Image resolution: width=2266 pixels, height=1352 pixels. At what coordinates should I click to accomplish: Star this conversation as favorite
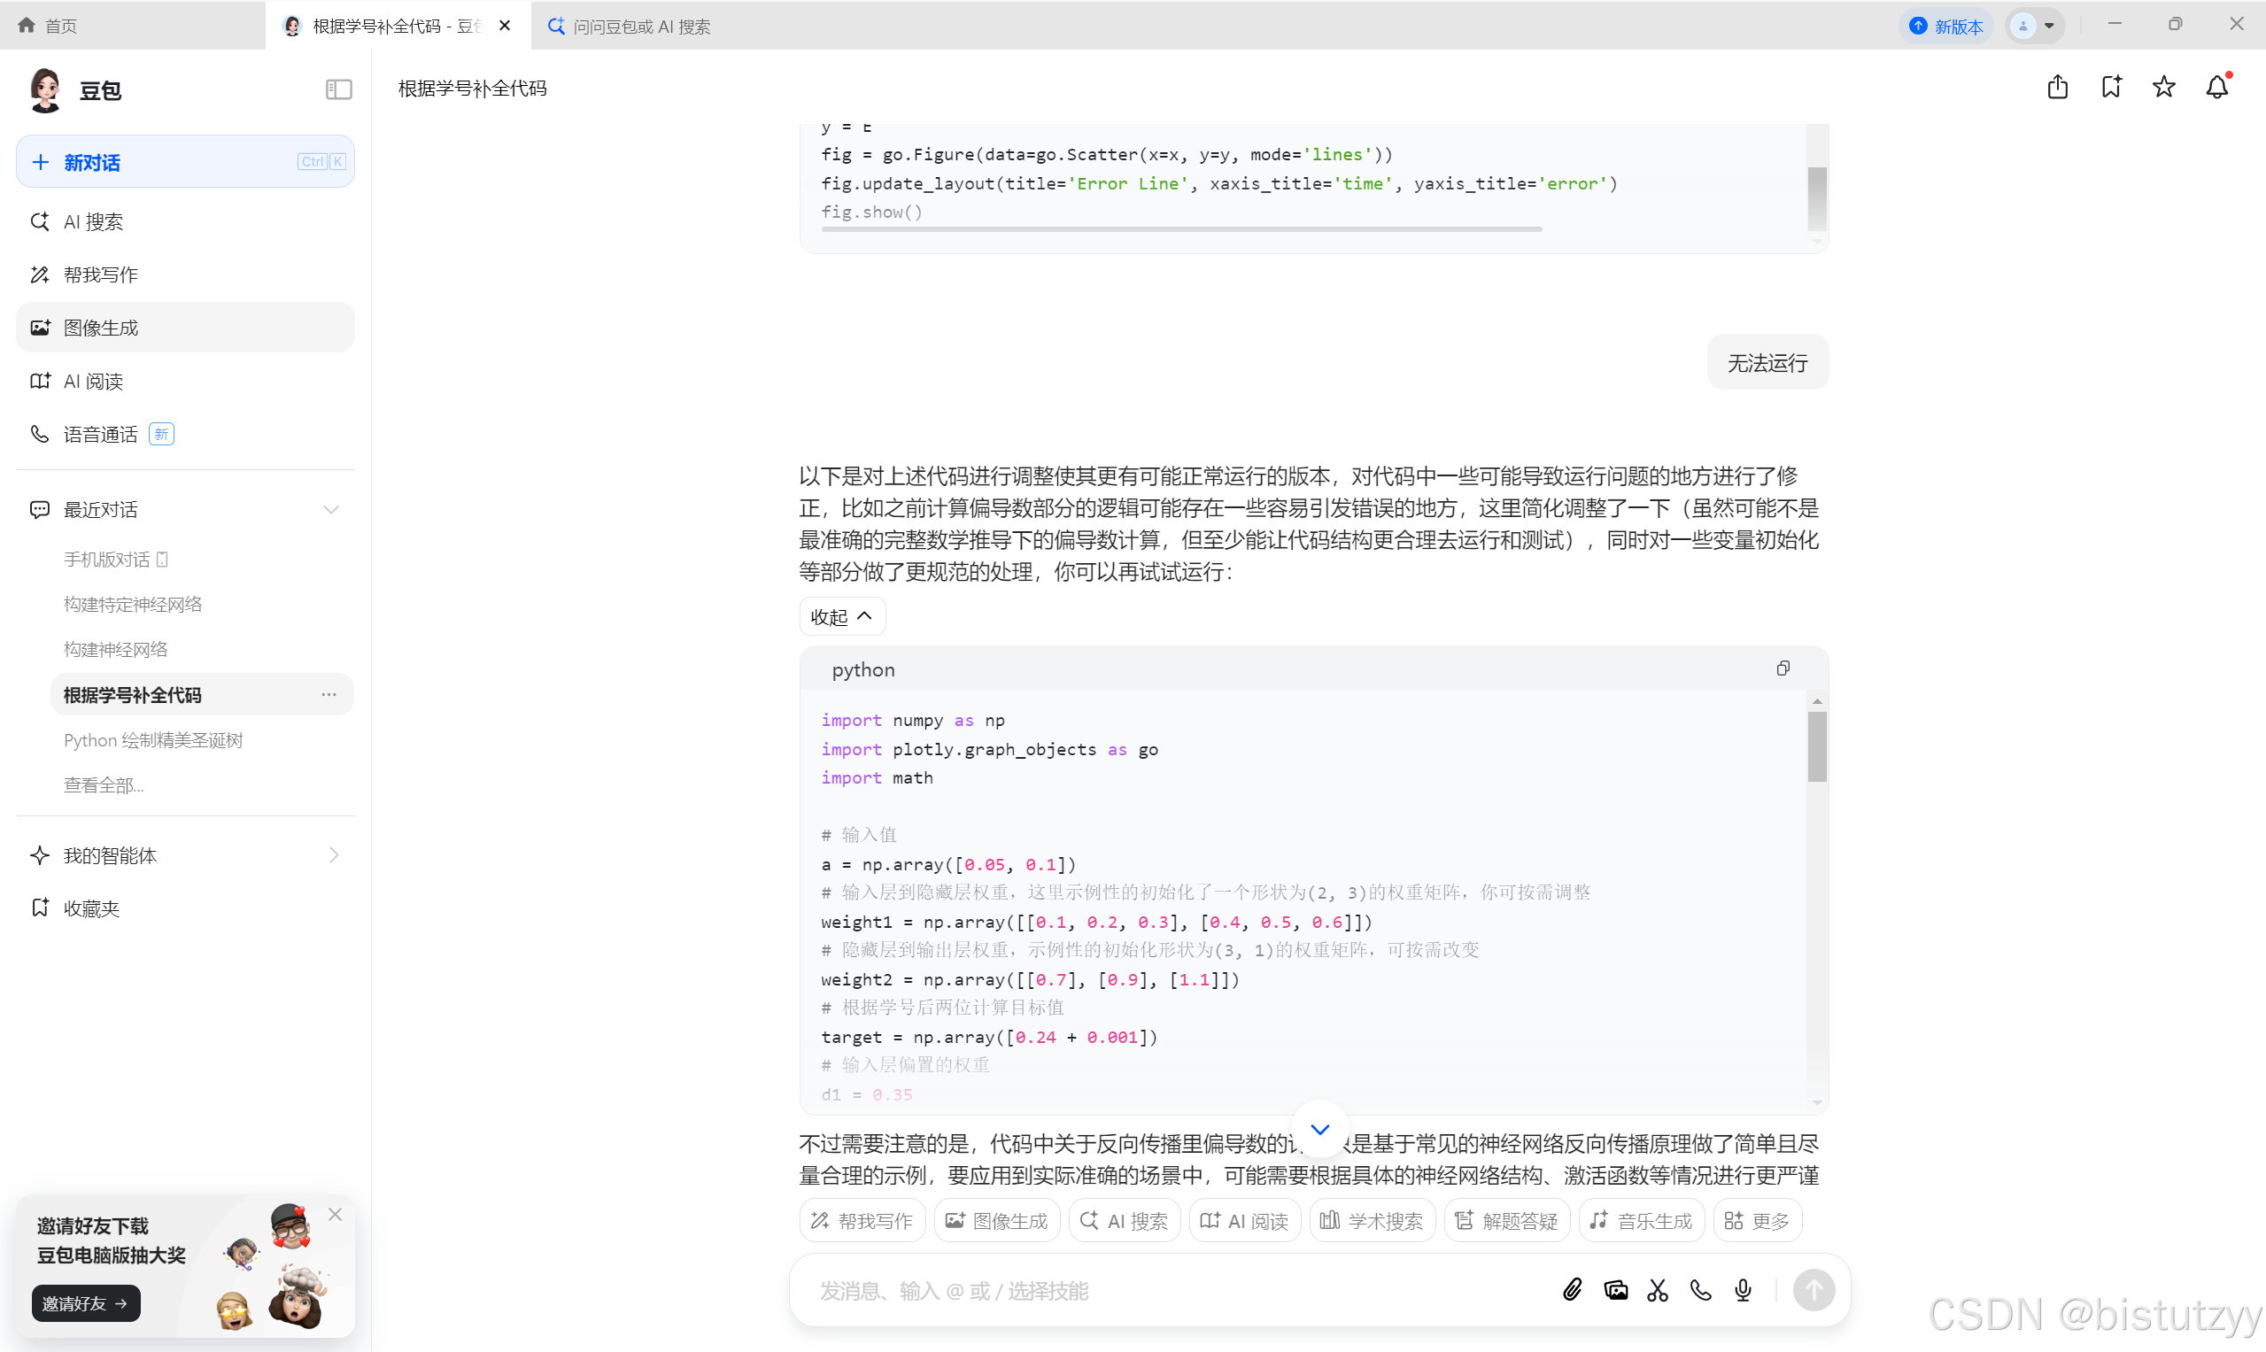2163,88
